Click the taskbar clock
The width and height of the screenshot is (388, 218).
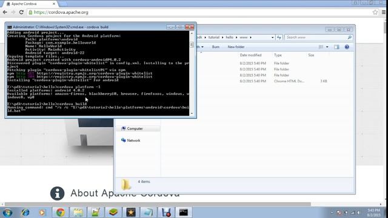pyautogui.click(x=373, y=213)
